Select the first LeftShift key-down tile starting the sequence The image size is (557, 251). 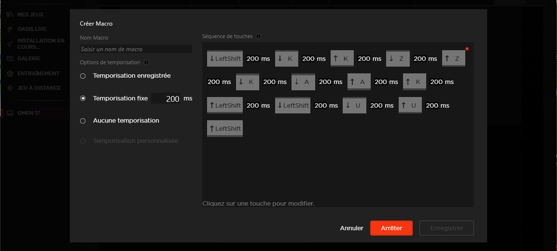pyautogui.click(x=225, y=58)
